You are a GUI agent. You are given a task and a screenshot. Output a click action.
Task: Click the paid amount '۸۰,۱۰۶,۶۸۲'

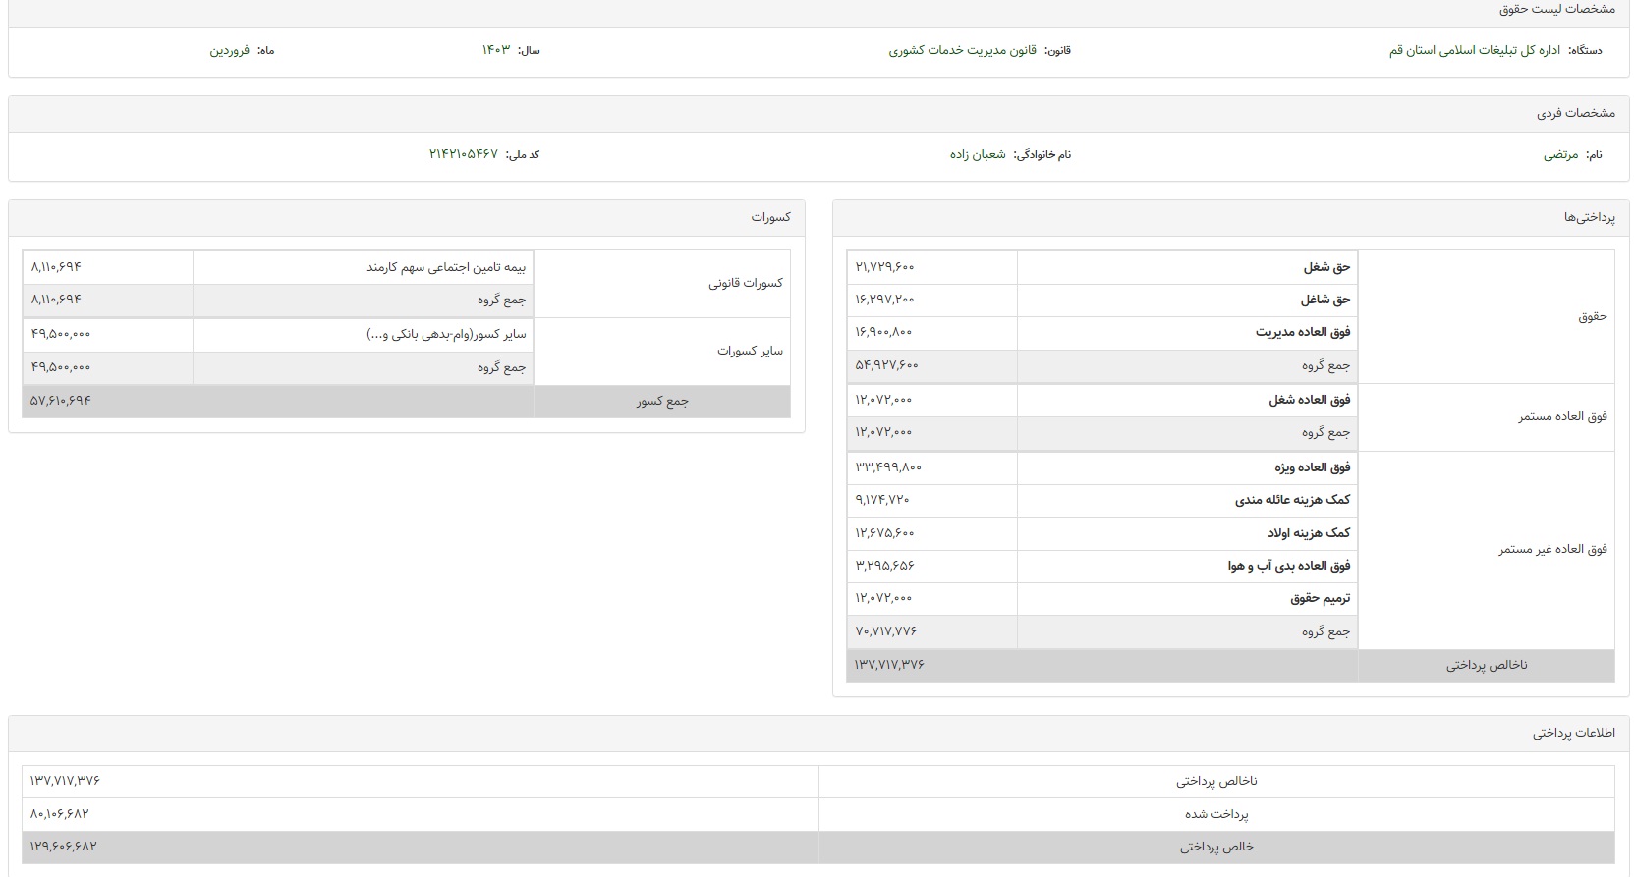[60, 815]
